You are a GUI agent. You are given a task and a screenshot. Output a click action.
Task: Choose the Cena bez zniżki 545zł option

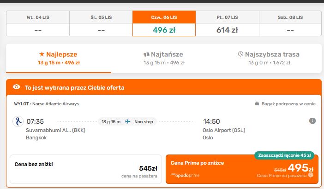(86, 169)
